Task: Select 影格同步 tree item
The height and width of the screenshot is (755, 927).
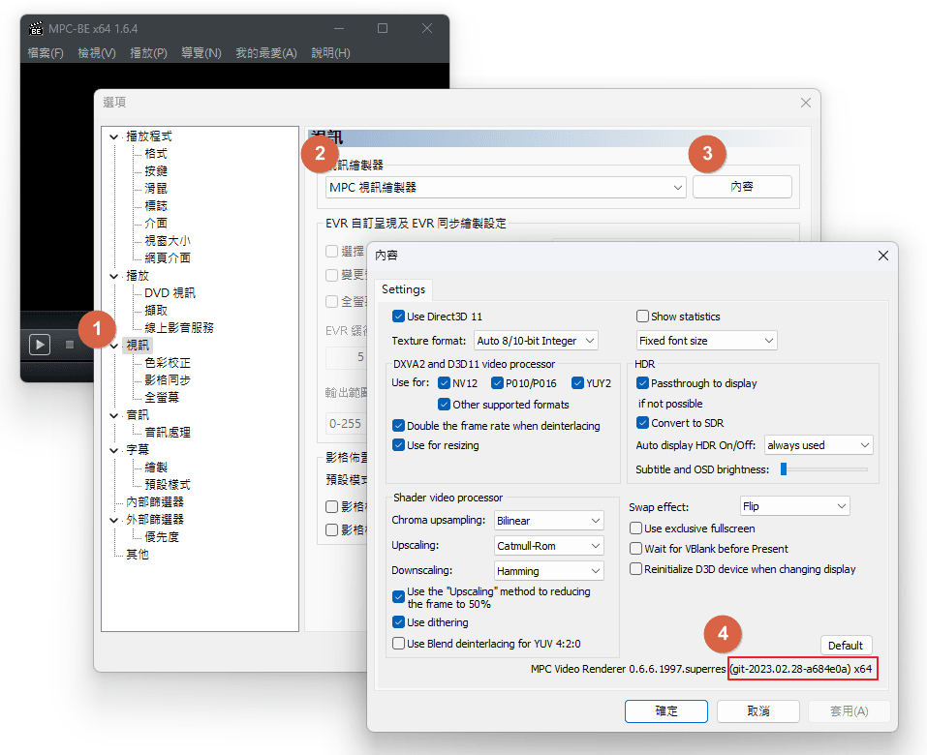Action: [168, 379]
